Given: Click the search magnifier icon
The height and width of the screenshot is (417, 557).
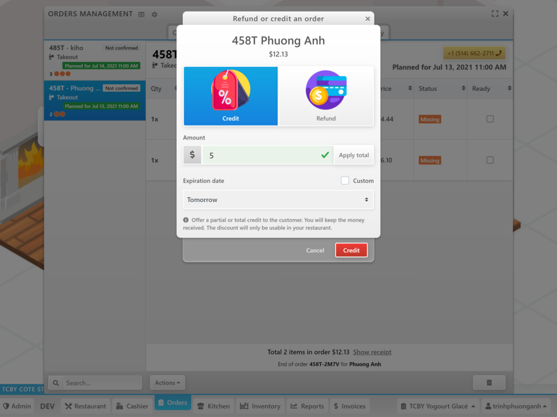Looking at the screenshot, I should [x=56, y=383].
